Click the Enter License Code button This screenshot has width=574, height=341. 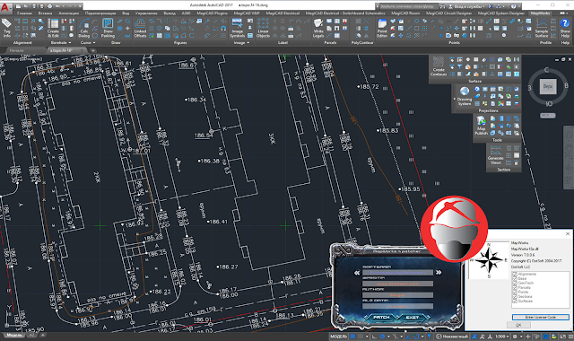[540, 317]
